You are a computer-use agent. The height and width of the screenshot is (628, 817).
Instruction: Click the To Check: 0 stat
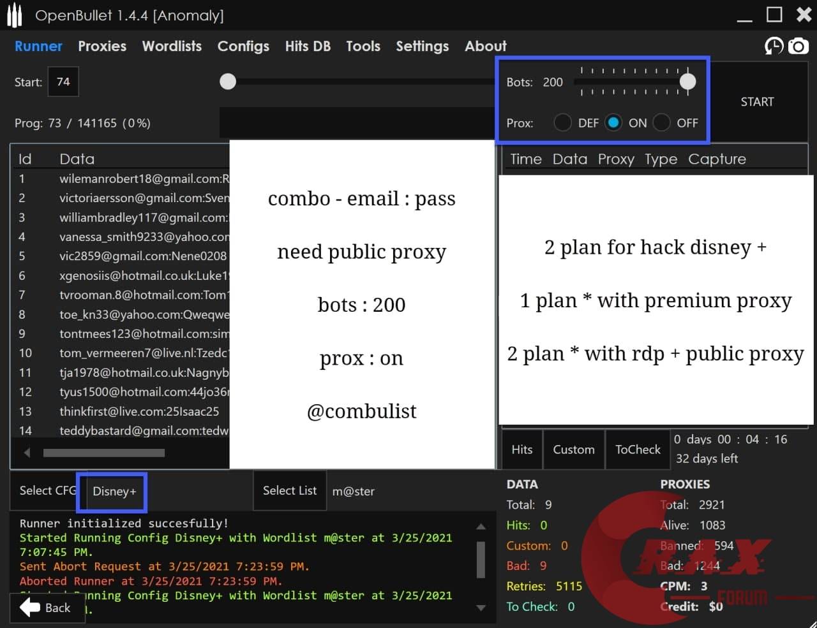click(541, 607)
